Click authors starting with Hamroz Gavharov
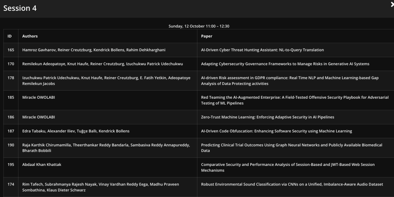 [x=94, y=50]
